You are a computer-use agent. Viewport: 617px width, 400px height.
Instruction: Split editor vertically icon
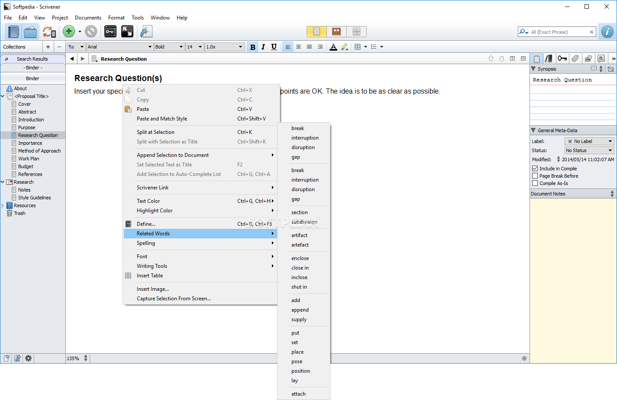[x=513, y=59]
